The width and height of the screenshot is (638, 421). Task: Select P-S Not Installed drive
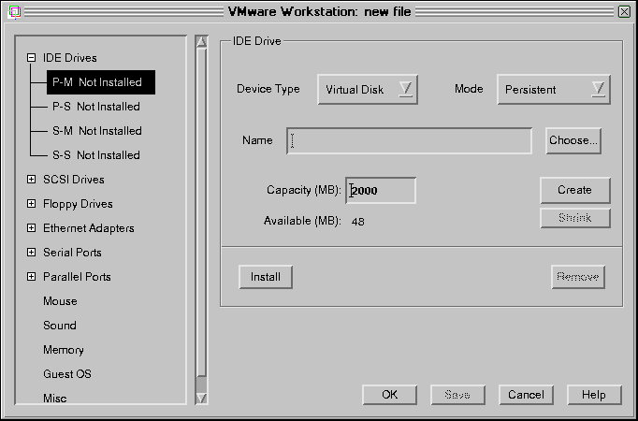point(96,107)
